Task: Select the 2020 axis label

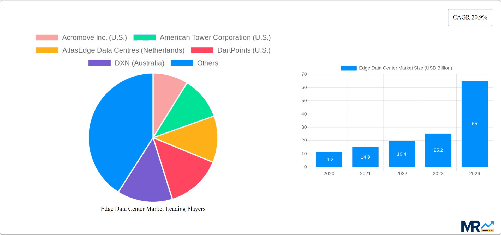Action: 329,174
